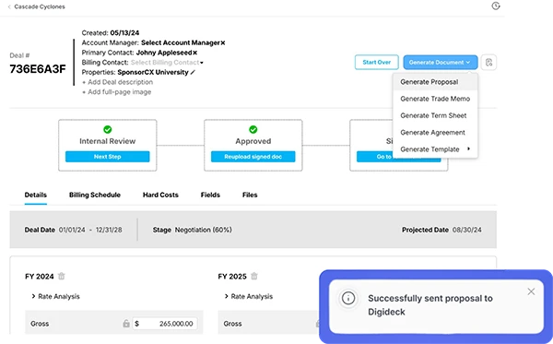The width and height of the screenshot is (553, 344).
Task: Choose Generate Term Sheet
Action: click(435, 115)
